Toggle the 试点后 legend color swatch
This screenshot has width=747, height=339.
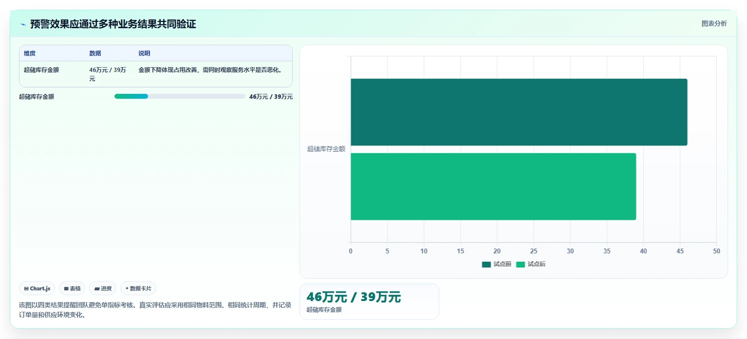(521, 264)
